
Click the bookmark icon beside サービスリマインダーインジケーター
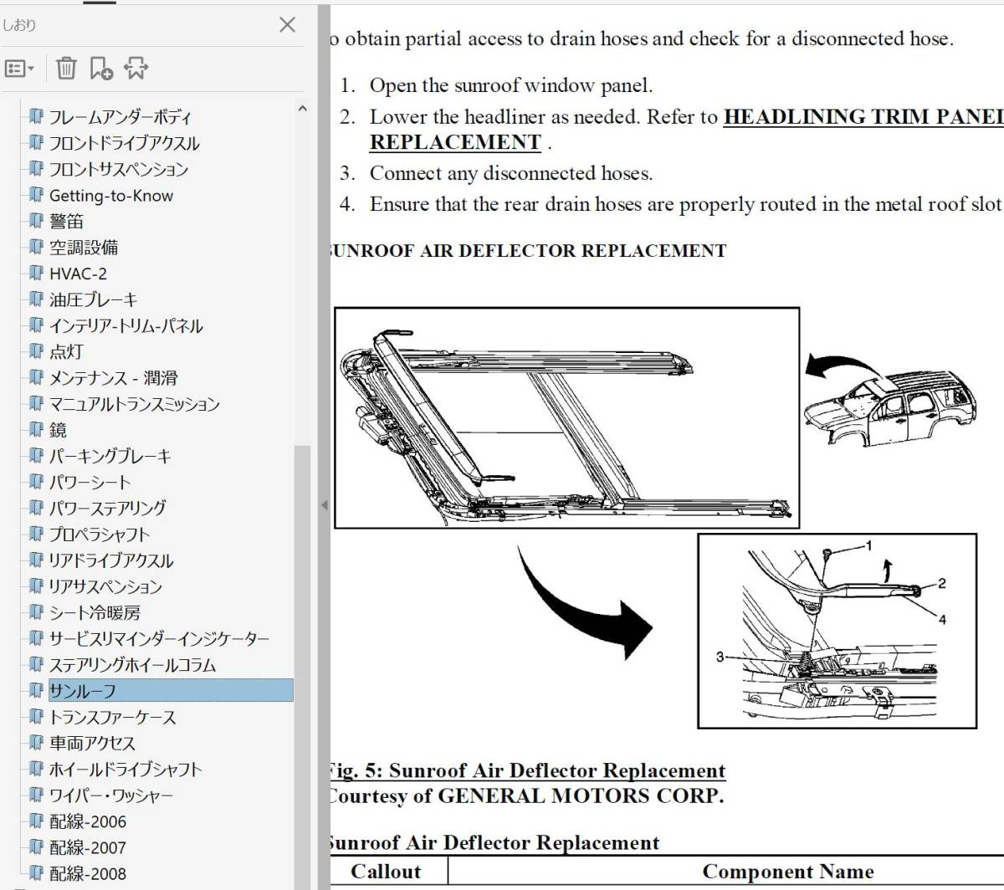coord(35,639)
